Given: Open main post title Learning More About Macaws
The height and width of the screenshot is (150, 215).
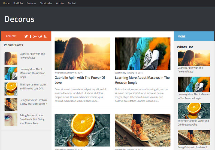Looking at the screenshot, I should tap(142, 80).
